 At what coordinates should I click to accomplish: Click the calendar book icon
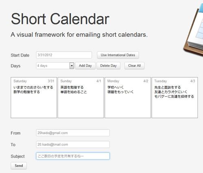(194, 29)
